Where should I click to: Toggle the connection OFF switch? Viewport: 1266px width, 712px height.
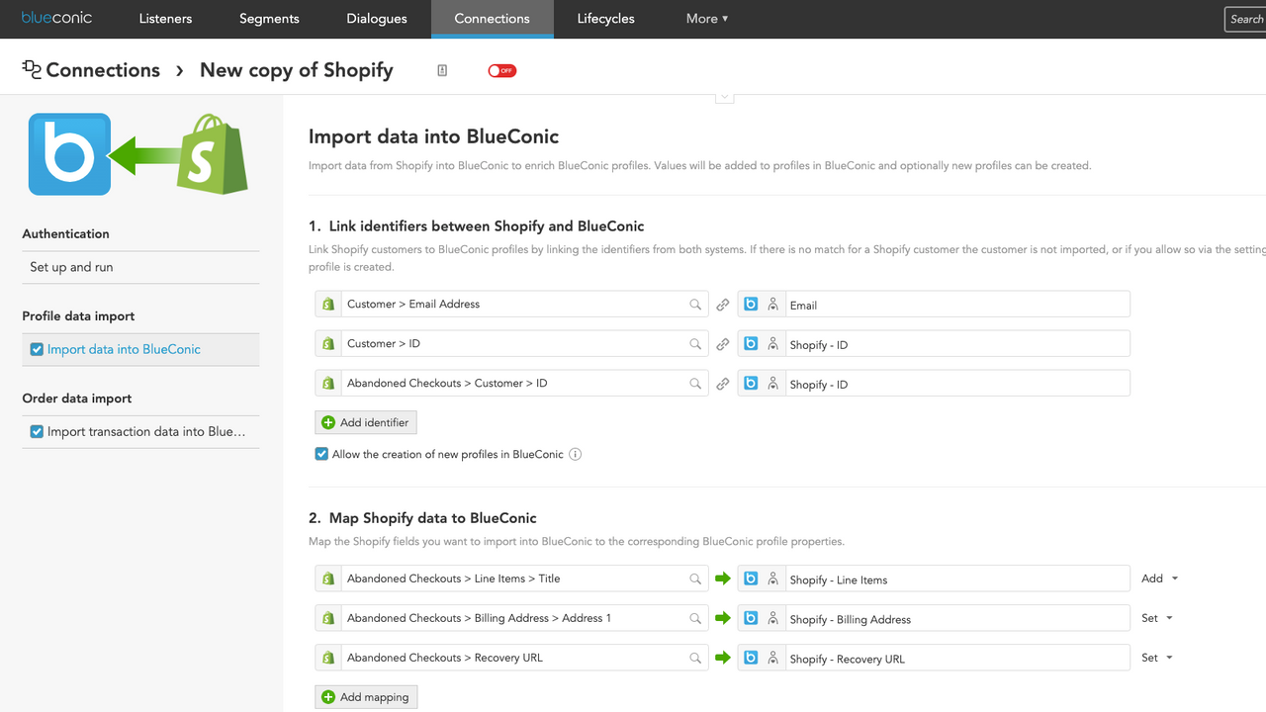point(501,70)
